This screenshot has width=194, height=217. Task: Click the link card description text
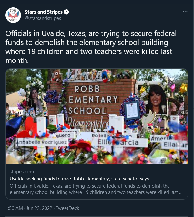[x=96, y=189]
